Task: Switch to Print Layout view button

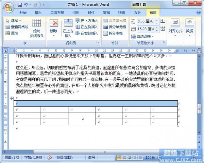Action: pos(119,158)
